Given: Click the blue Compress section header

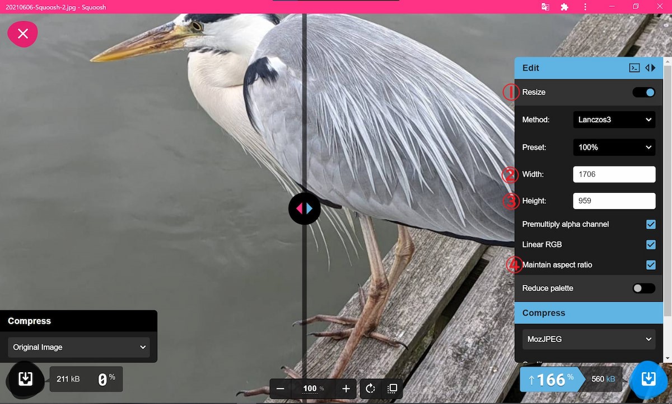Looking at the screenshot, I should click(x=589, y=313).
